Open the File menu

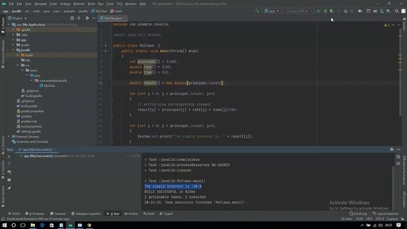(11, 4)
